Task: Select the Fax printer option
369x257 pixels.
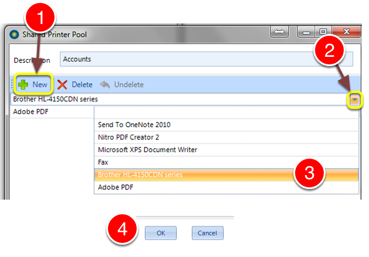Action: pos(226,162)
